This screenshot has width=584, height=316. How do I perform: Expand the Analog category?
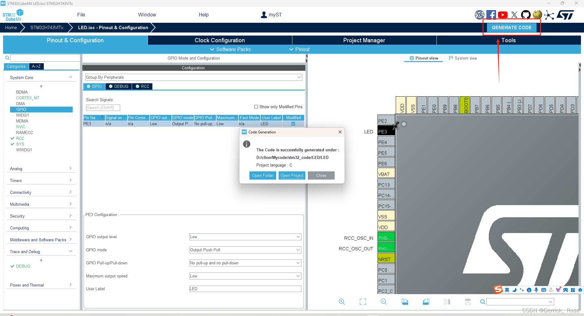point(41,169)
